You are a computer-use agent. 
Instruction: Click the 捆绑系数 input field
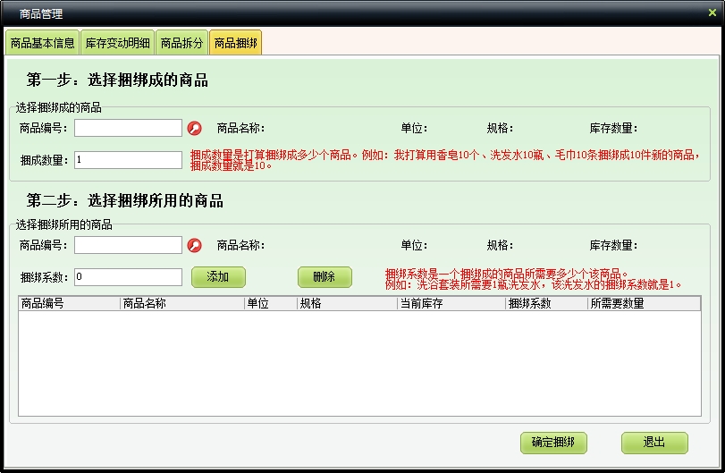click(128, 277)
